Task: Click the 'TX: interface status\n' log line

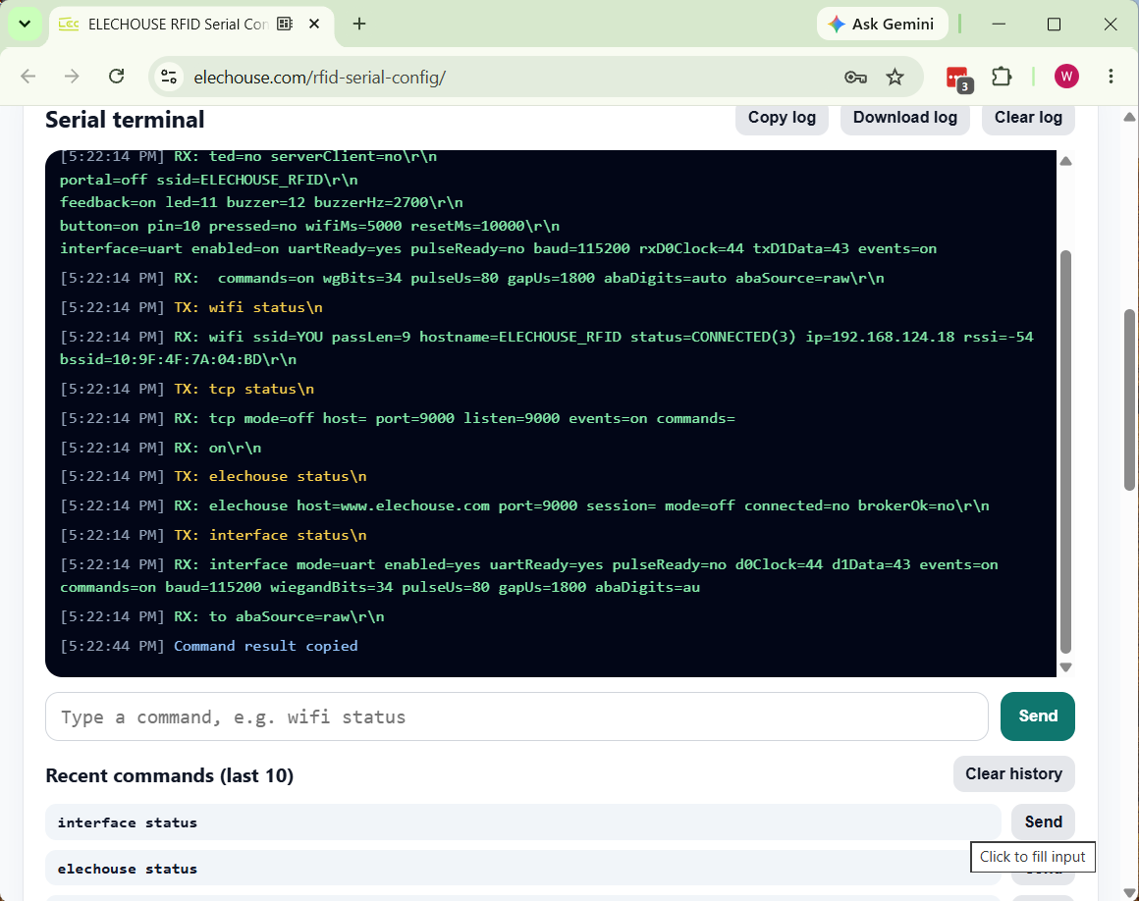Action: 214,535
